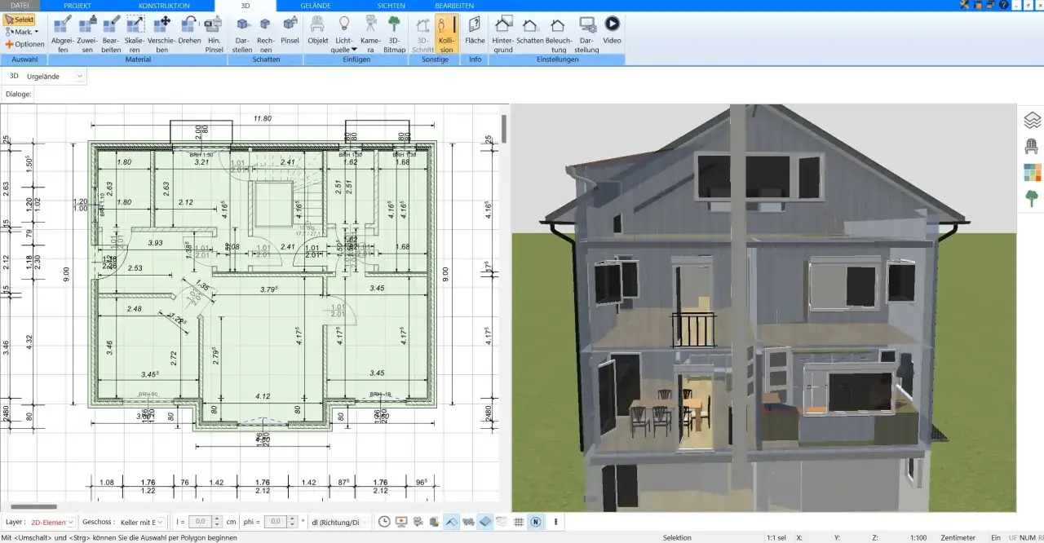Viewport: 1044px width, 543px height.
Task: Click Darstellen in the Schatten group
Action: pos(242,33)
